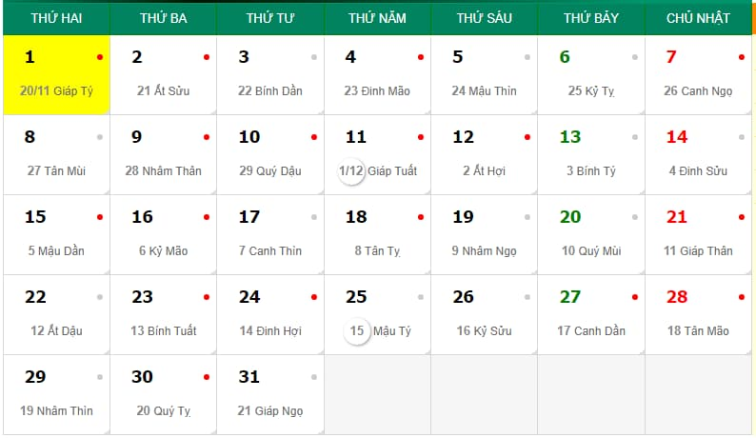Click the red dot on day 23
This screenshot has width=756, height=438.
(x=207, y=298)
